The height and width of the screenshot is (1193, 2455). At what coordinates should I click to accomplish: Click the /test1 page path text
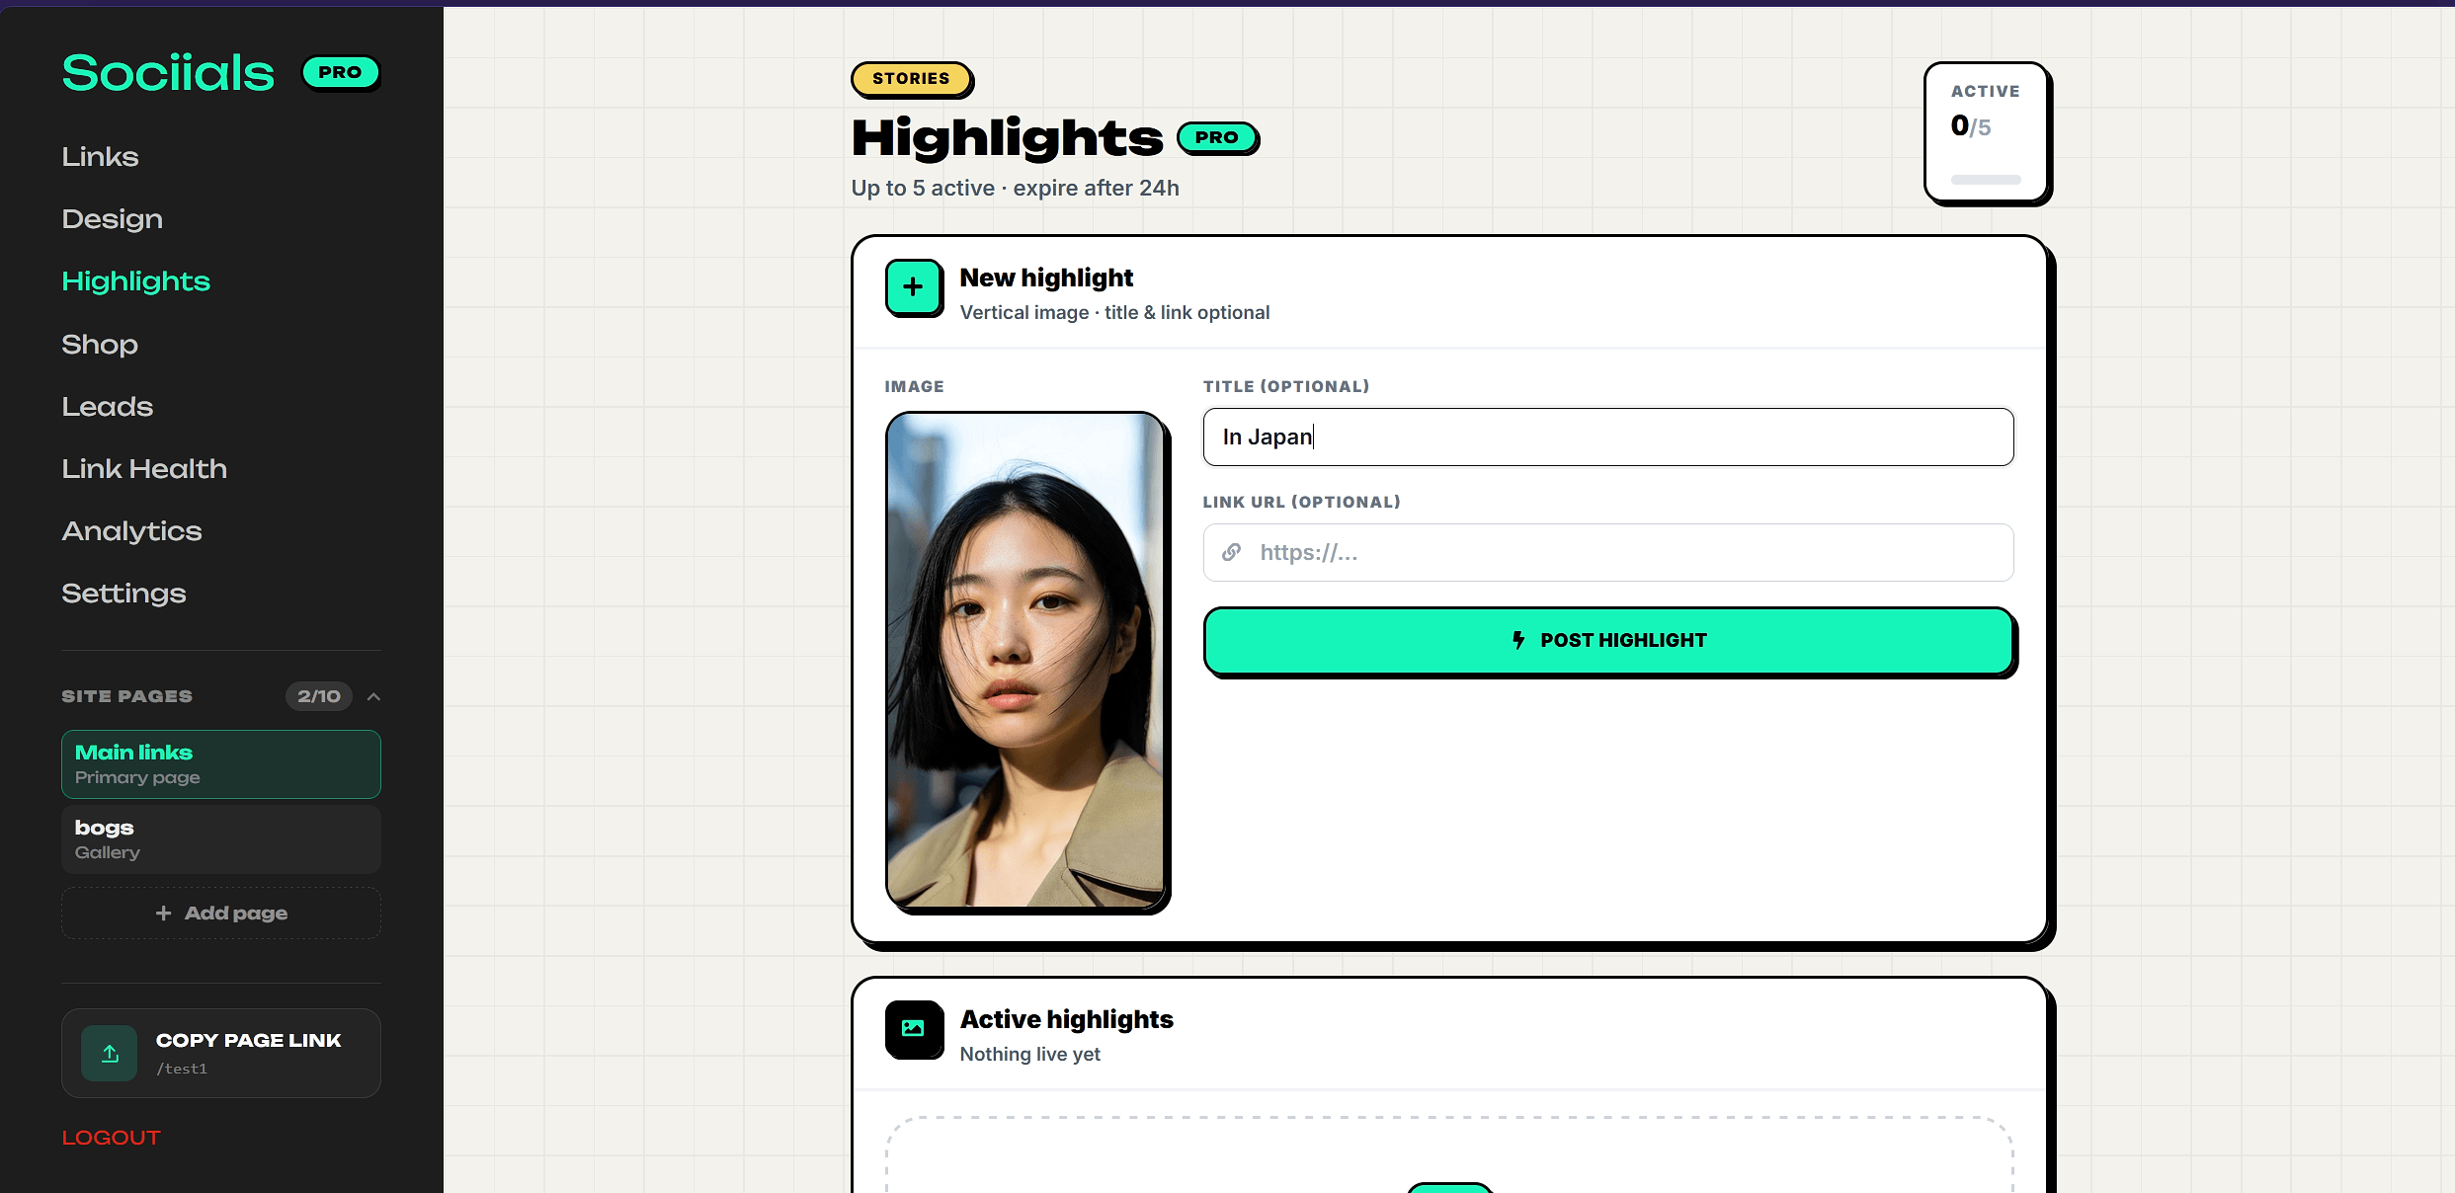182,1069
